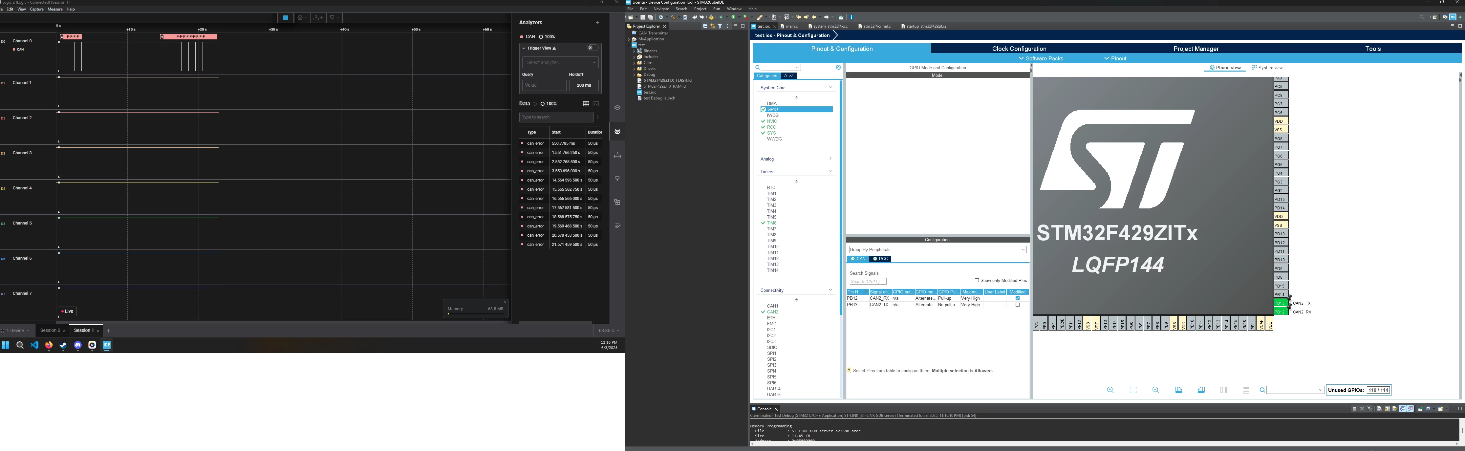The image size is (1465, 451).
Task: Click the Run button in STM32CubeIDE toolbar
Action: [x=734, y=17]
